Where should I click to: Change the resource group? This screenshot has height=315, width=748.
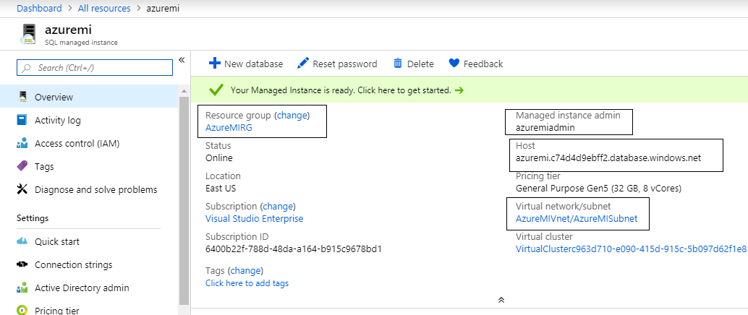click(x=292, y=116)
